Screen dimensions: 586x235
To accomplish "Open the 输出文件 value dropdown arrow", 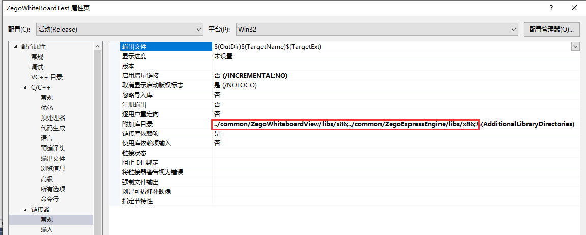I will (x=575, y=46).
